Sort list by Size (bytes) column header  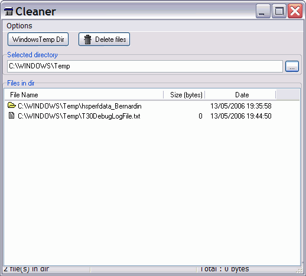tap(184, 95)
